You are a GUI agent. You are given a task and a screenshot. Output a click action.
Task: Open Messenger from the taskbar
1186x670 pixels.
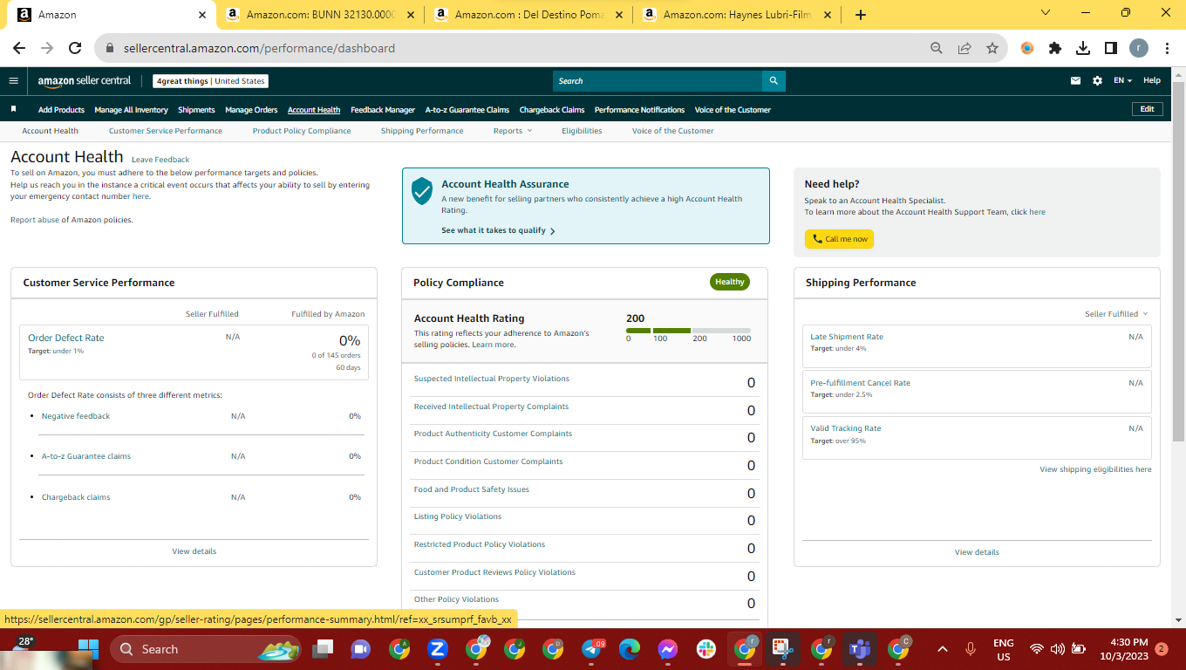tap(668, 649)
